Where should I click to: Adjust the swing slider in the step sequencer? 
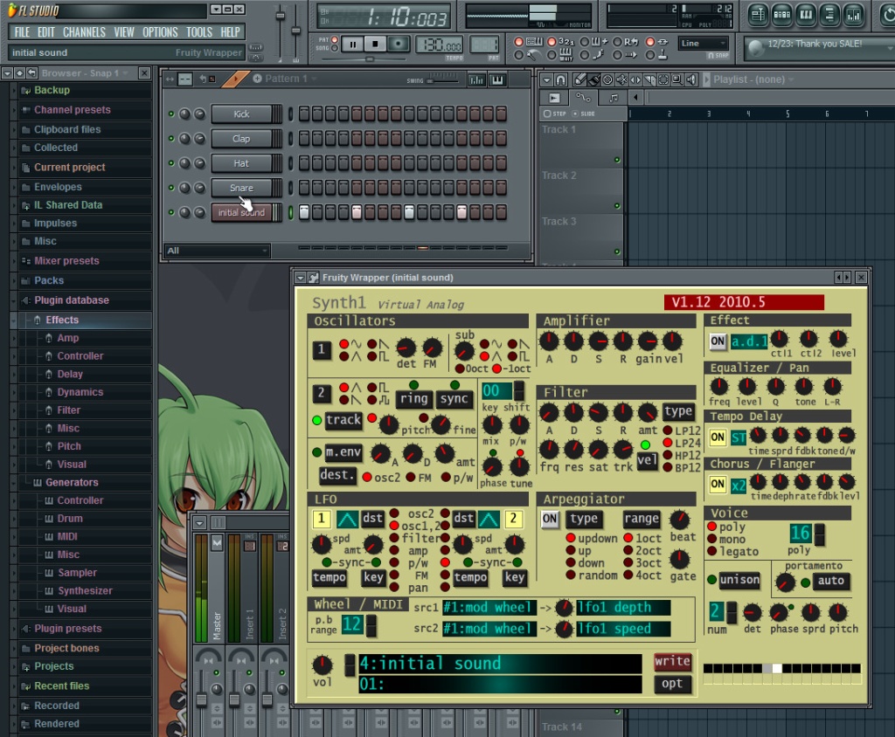[443, 80]
